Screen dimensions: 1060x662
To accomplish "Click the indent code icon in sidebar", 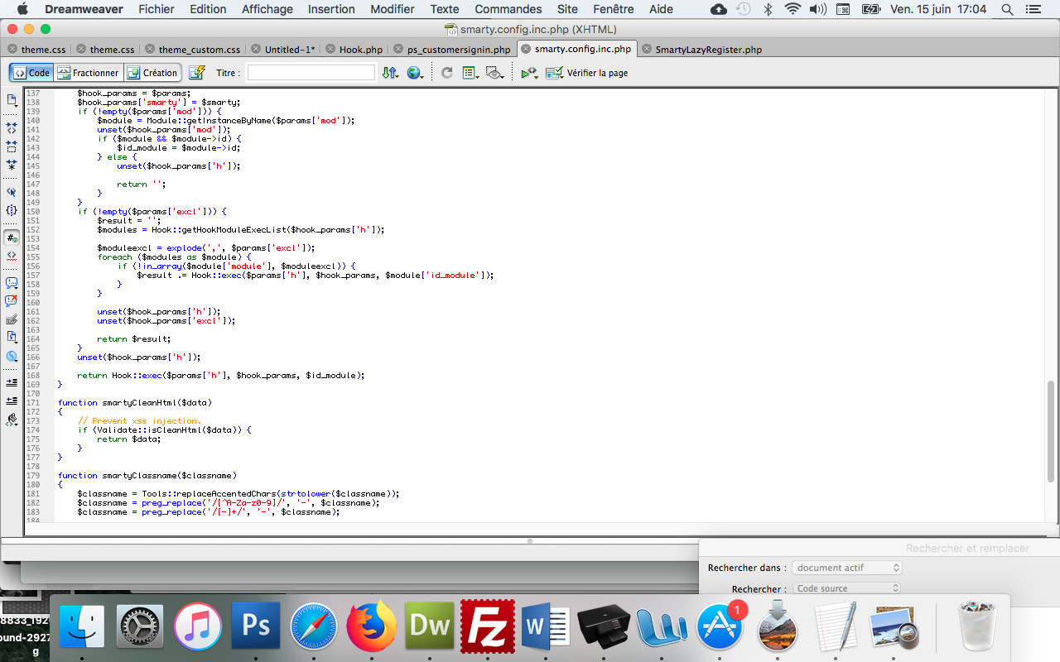I will point(12,382).
